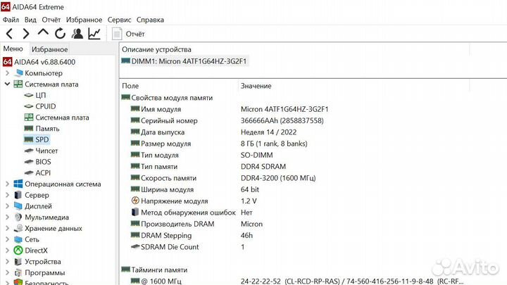Collapse the Системная плата tree node
Image resolution: width=507 pixels, height=285 pixels.
tap(7, 84)
